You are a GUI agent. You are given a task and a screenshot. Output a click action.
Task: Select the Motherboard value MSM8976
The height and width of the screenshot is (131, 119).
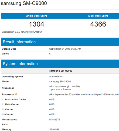(x=55, y=119)
